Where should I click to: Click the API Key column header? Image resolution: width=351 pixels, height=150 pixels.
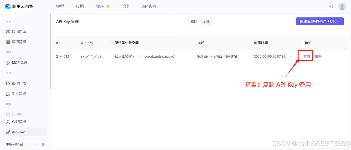point(87,43)
